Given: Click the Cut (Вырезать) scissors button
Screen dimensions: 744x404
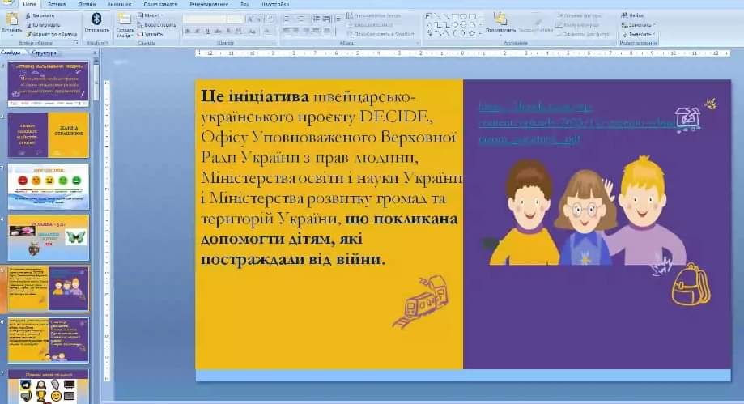Looking at the screenshot, I should coord(41,15).
